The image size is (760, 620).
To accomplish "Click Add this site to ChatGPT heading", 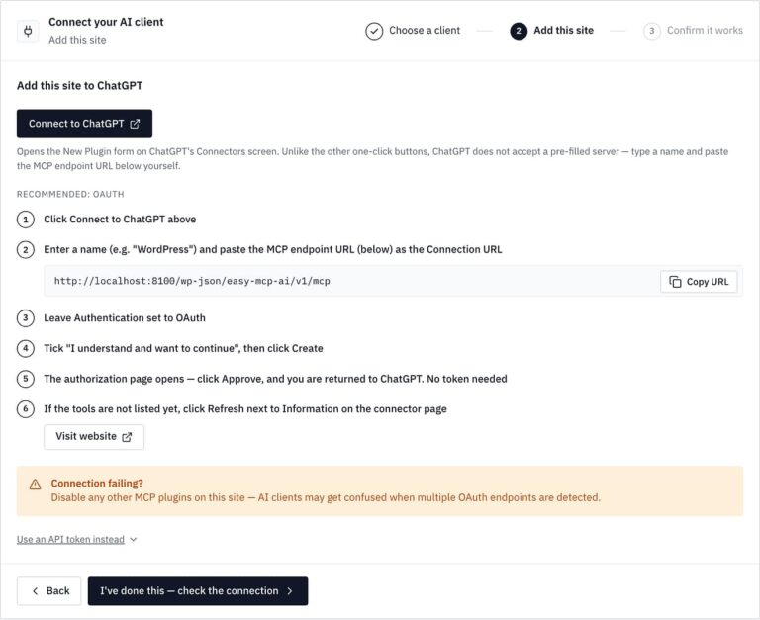I will pyautogui.click(x=80, y=86).
